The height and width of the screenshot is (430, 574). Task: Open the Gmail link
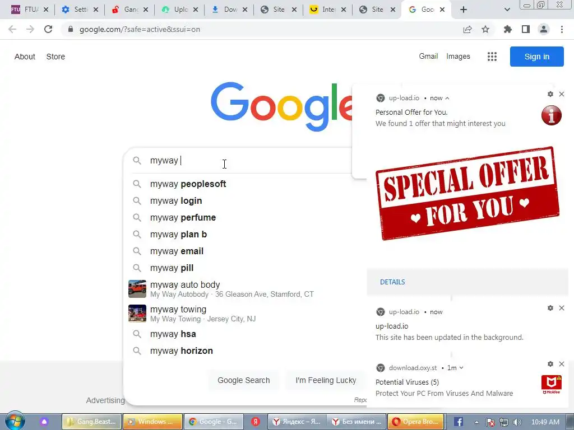pyautogui.click(x=428, y=57)
